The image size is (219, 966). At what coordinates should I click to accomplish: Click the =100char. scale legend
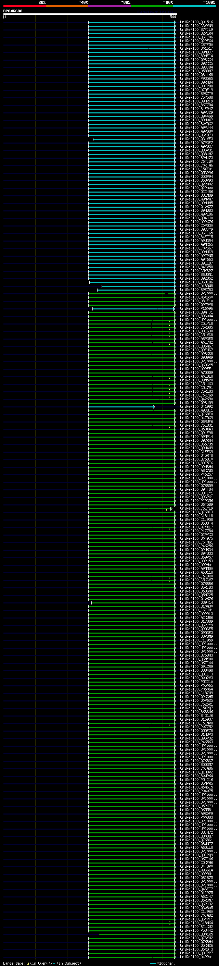(x=163, y=963)
